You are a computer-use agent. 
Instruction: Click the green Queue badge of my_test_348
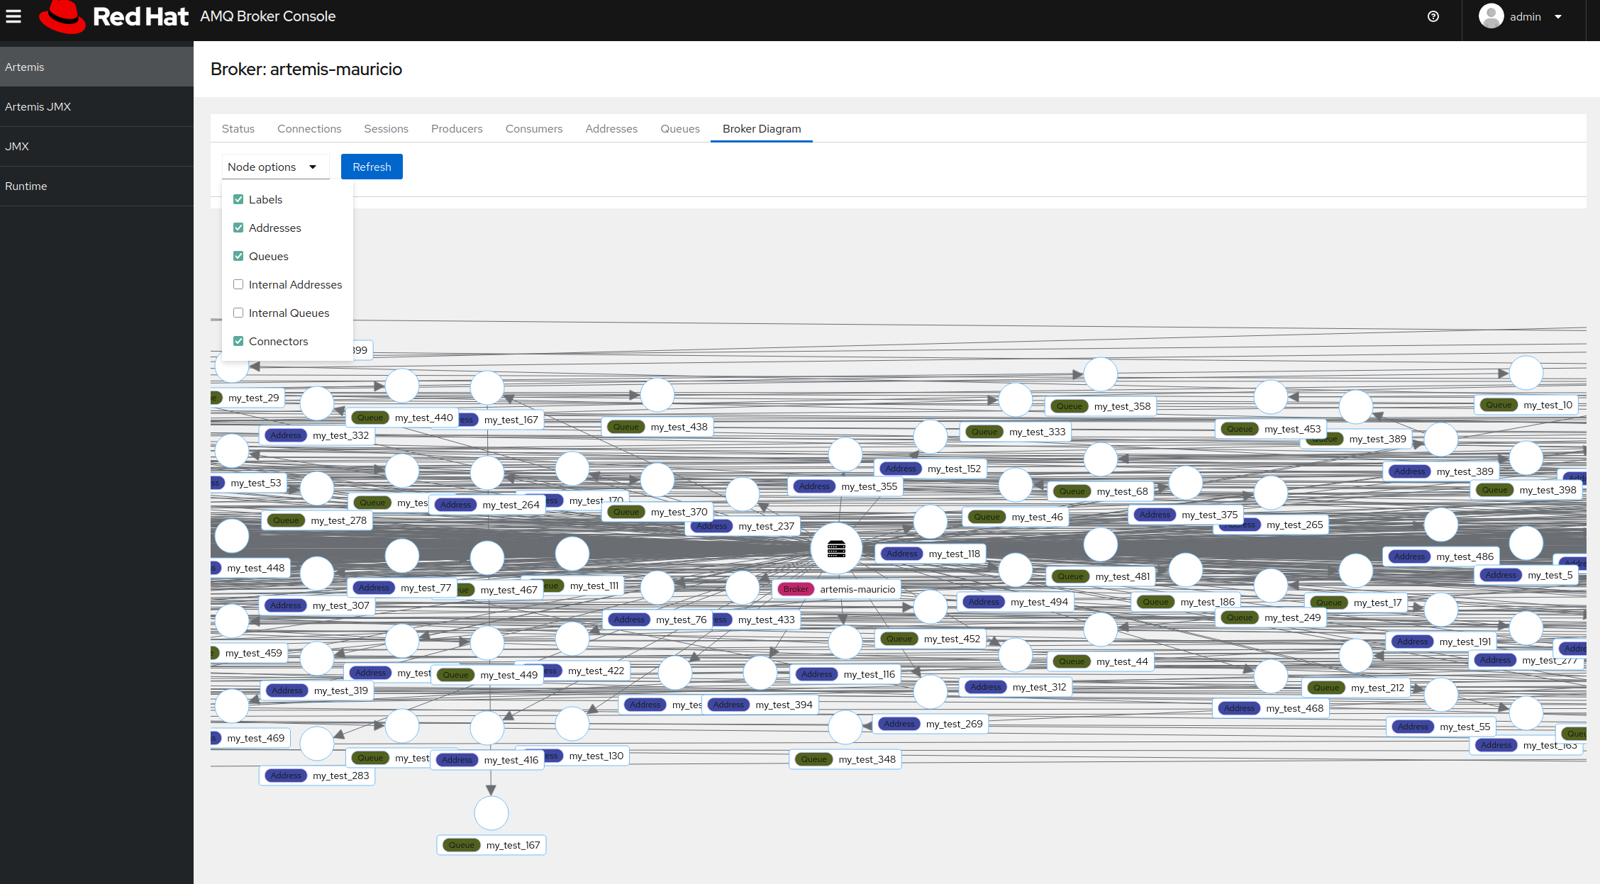click(813, 759)
